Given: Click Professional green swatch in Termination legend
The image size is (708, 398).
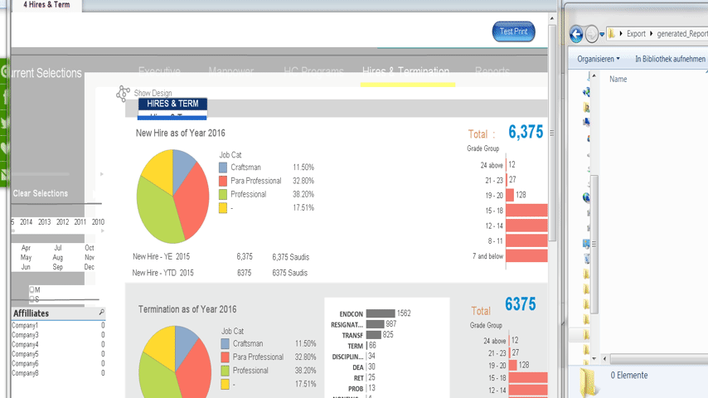Looking at the screenshot, I should click(x=225, y=371).
